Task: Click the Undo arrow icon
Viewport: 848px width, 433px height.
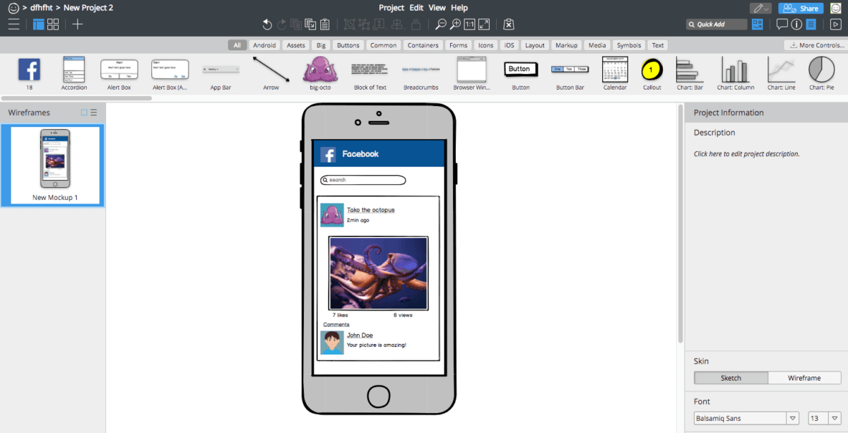Action: coord(267,25)
